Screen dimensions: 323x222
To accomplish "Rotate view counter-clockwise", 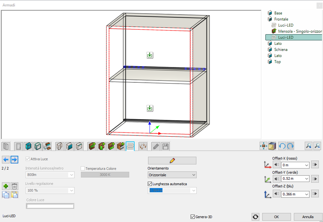I will pyautogui.click(x=282, y=146).
